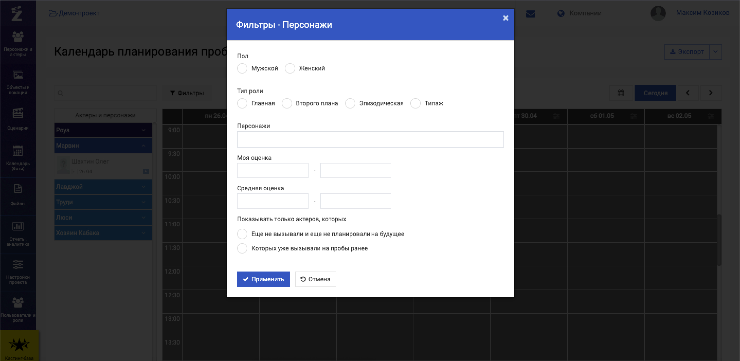Open Объекты и локации sidebar section

pyautogui.click(x=18, y=83)
